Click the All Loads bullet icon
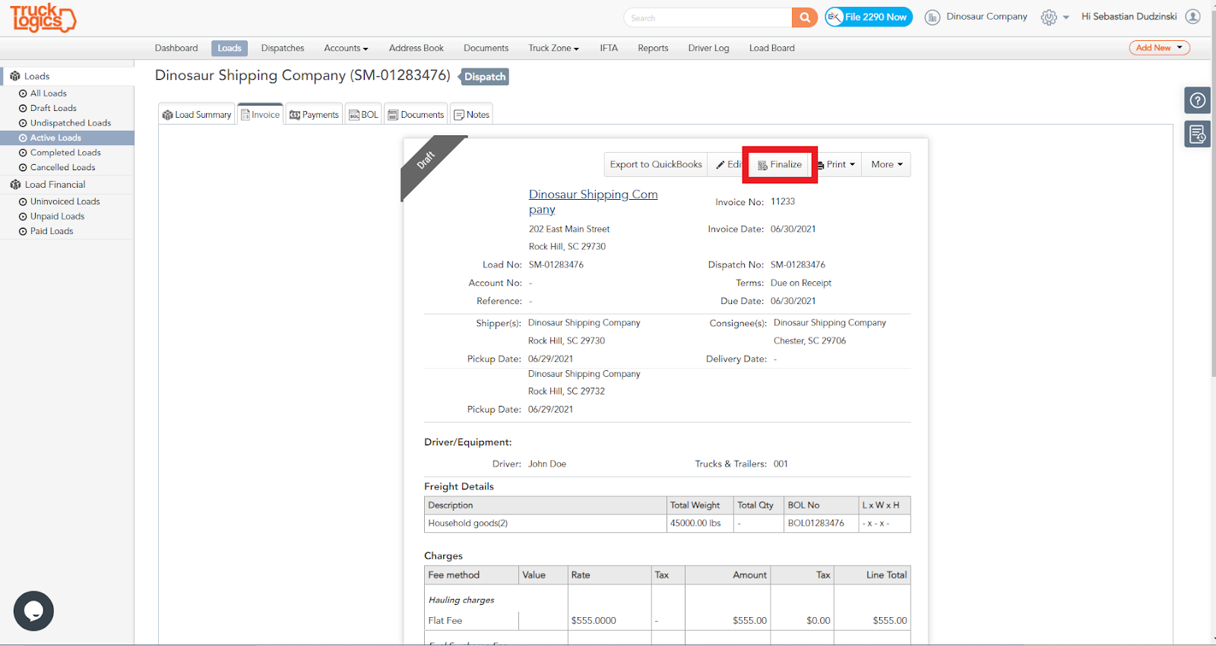Image resolution: width=1216 pixels, height=646 pixels. click(23, 93)
